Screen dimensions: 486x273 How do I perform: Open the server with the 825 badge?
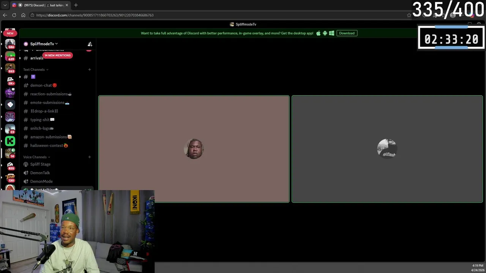tap(10, 165)
